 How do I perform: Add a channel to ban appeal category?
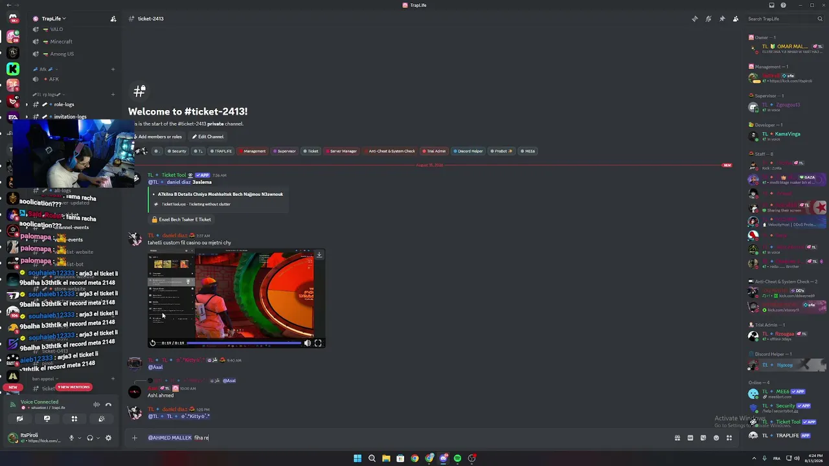click(x=113, y=379)
